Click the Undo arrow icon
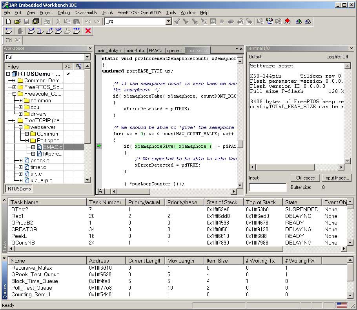This screenshot has width=357, height=310. (x=87, y=22)
